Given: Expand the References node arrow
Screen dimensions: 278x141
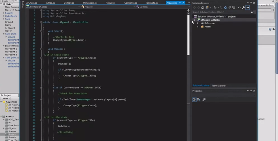Looking at the screenshot, I should click(x=197, y=23).
